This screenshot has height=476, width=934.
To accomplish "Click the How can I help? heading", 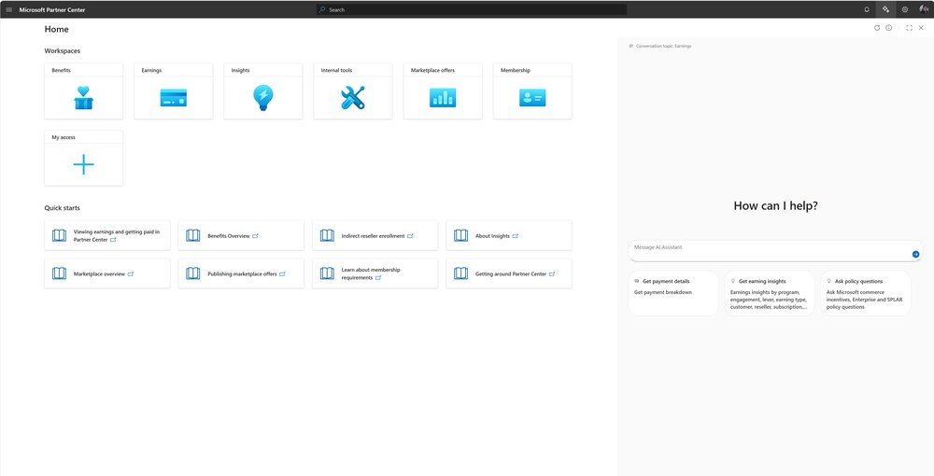I will coord(775,206).
